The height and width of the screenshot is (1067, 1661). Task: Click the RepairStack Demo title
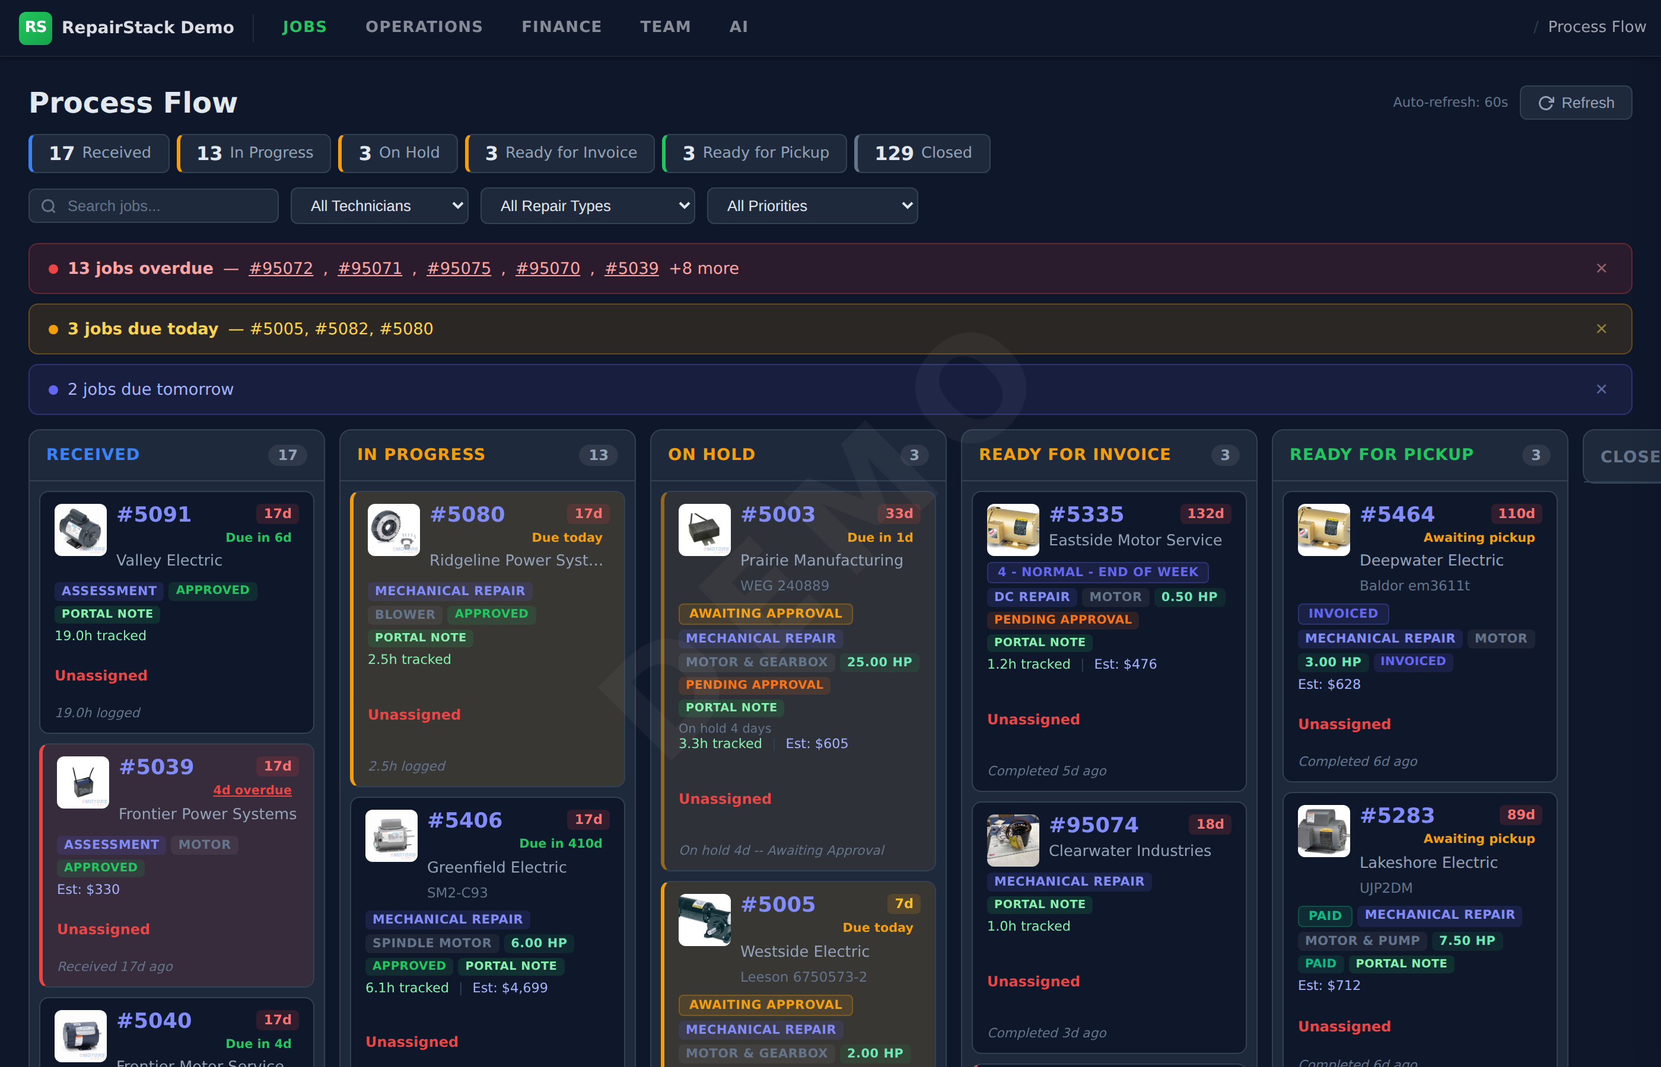pyautogui.click(x=148, y=27)
